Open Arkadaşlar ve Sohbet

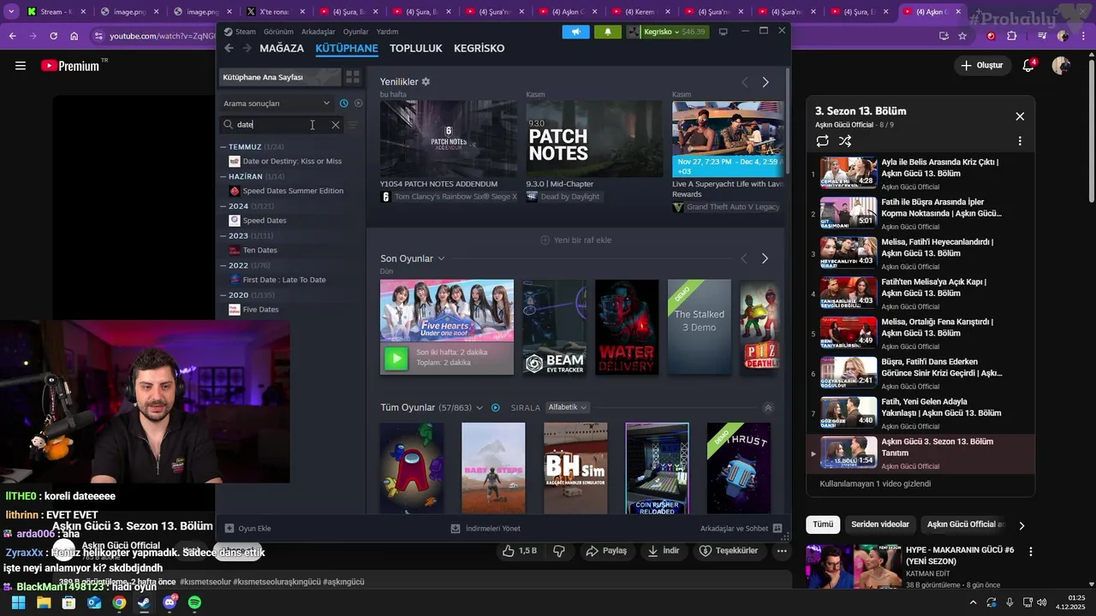tap(741, 529)
